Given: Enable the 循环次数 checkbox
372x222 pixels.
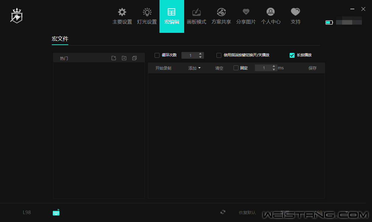Looking at the screenshot, I should pyautogui.click(x=157, y=55).
